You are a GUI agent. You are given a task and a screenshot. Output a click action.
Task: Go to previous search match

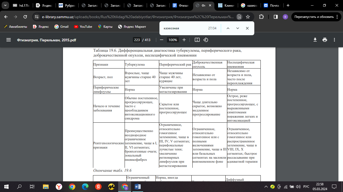pyautogui.click(x=228, y=28)
